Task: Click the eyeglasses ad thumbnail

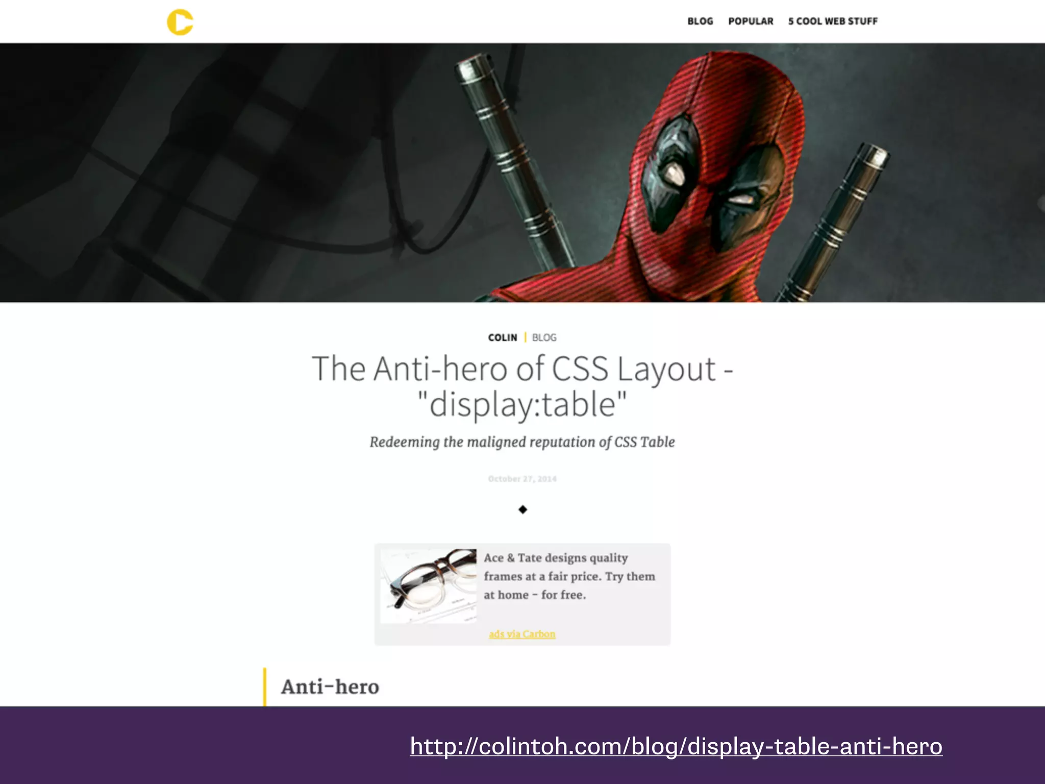Action: click(x=429, y=586)
